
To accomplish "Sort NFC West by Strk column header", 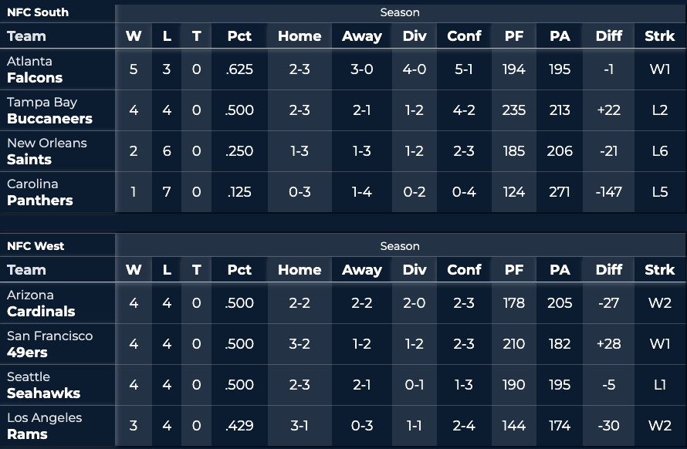I will click(x=659, y=269).
